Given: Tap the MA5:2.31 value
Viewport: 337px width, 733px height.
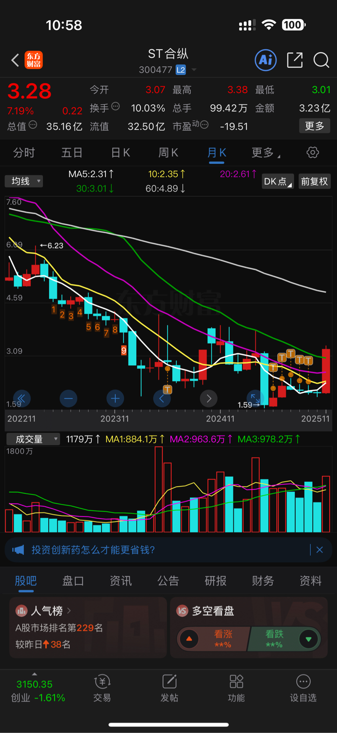Looking at the screenshot, I should pos(91,174).
